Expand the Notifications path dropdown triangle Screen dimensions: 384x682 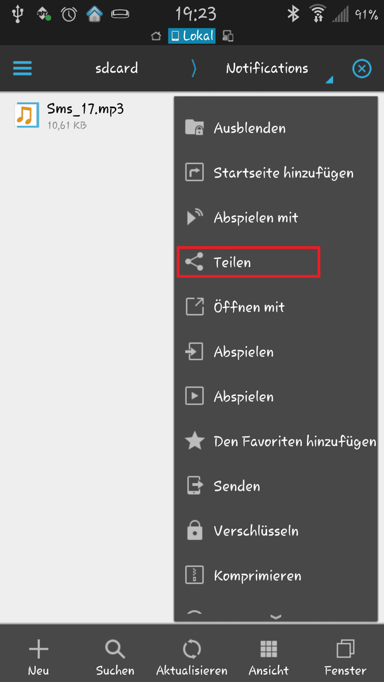tap(329, 80)
